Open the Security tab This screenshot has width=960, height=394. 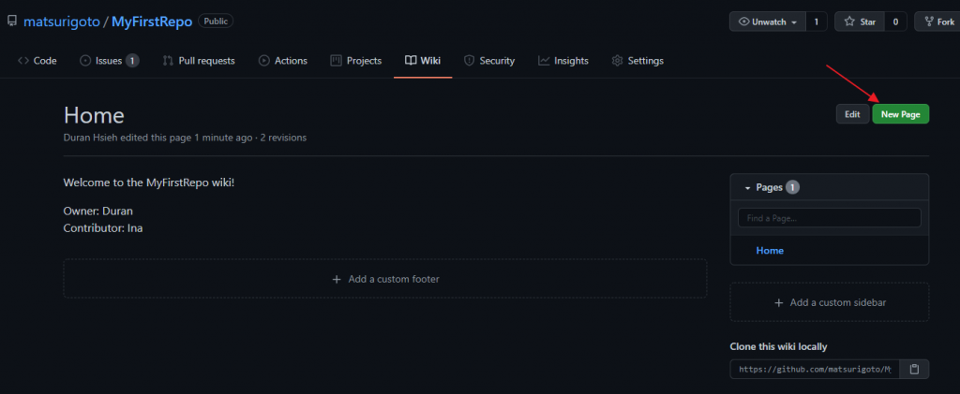click(489, 61)
